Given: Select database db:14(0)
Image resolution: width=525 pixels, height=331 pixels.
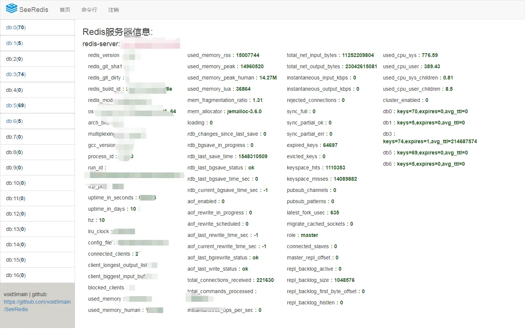Looking at the screenshot, I should (37, 244).
